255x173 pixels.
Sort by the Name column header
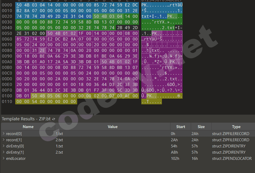28,127
